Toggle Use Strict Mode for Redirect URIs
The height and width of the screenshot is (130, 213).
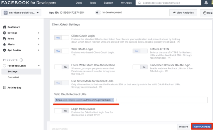pyautogui.click(x=62, y=83)
